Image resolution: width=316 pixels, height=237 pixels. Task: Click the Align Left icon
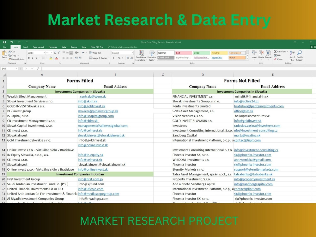tap(64, 58)
